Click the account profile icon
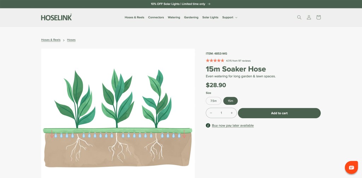 [309, 17]
